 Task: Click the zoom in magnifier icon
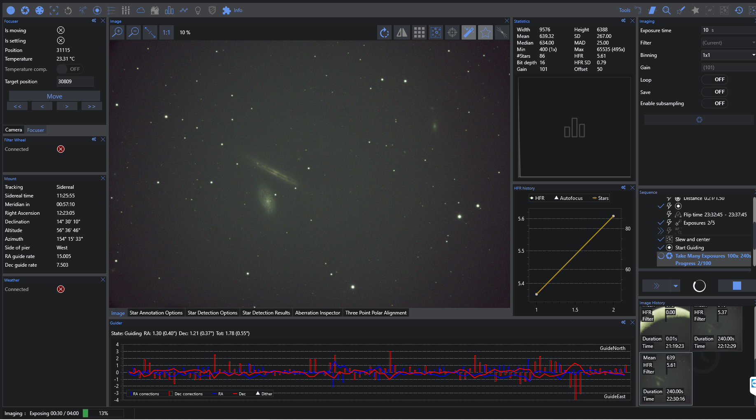117,32
